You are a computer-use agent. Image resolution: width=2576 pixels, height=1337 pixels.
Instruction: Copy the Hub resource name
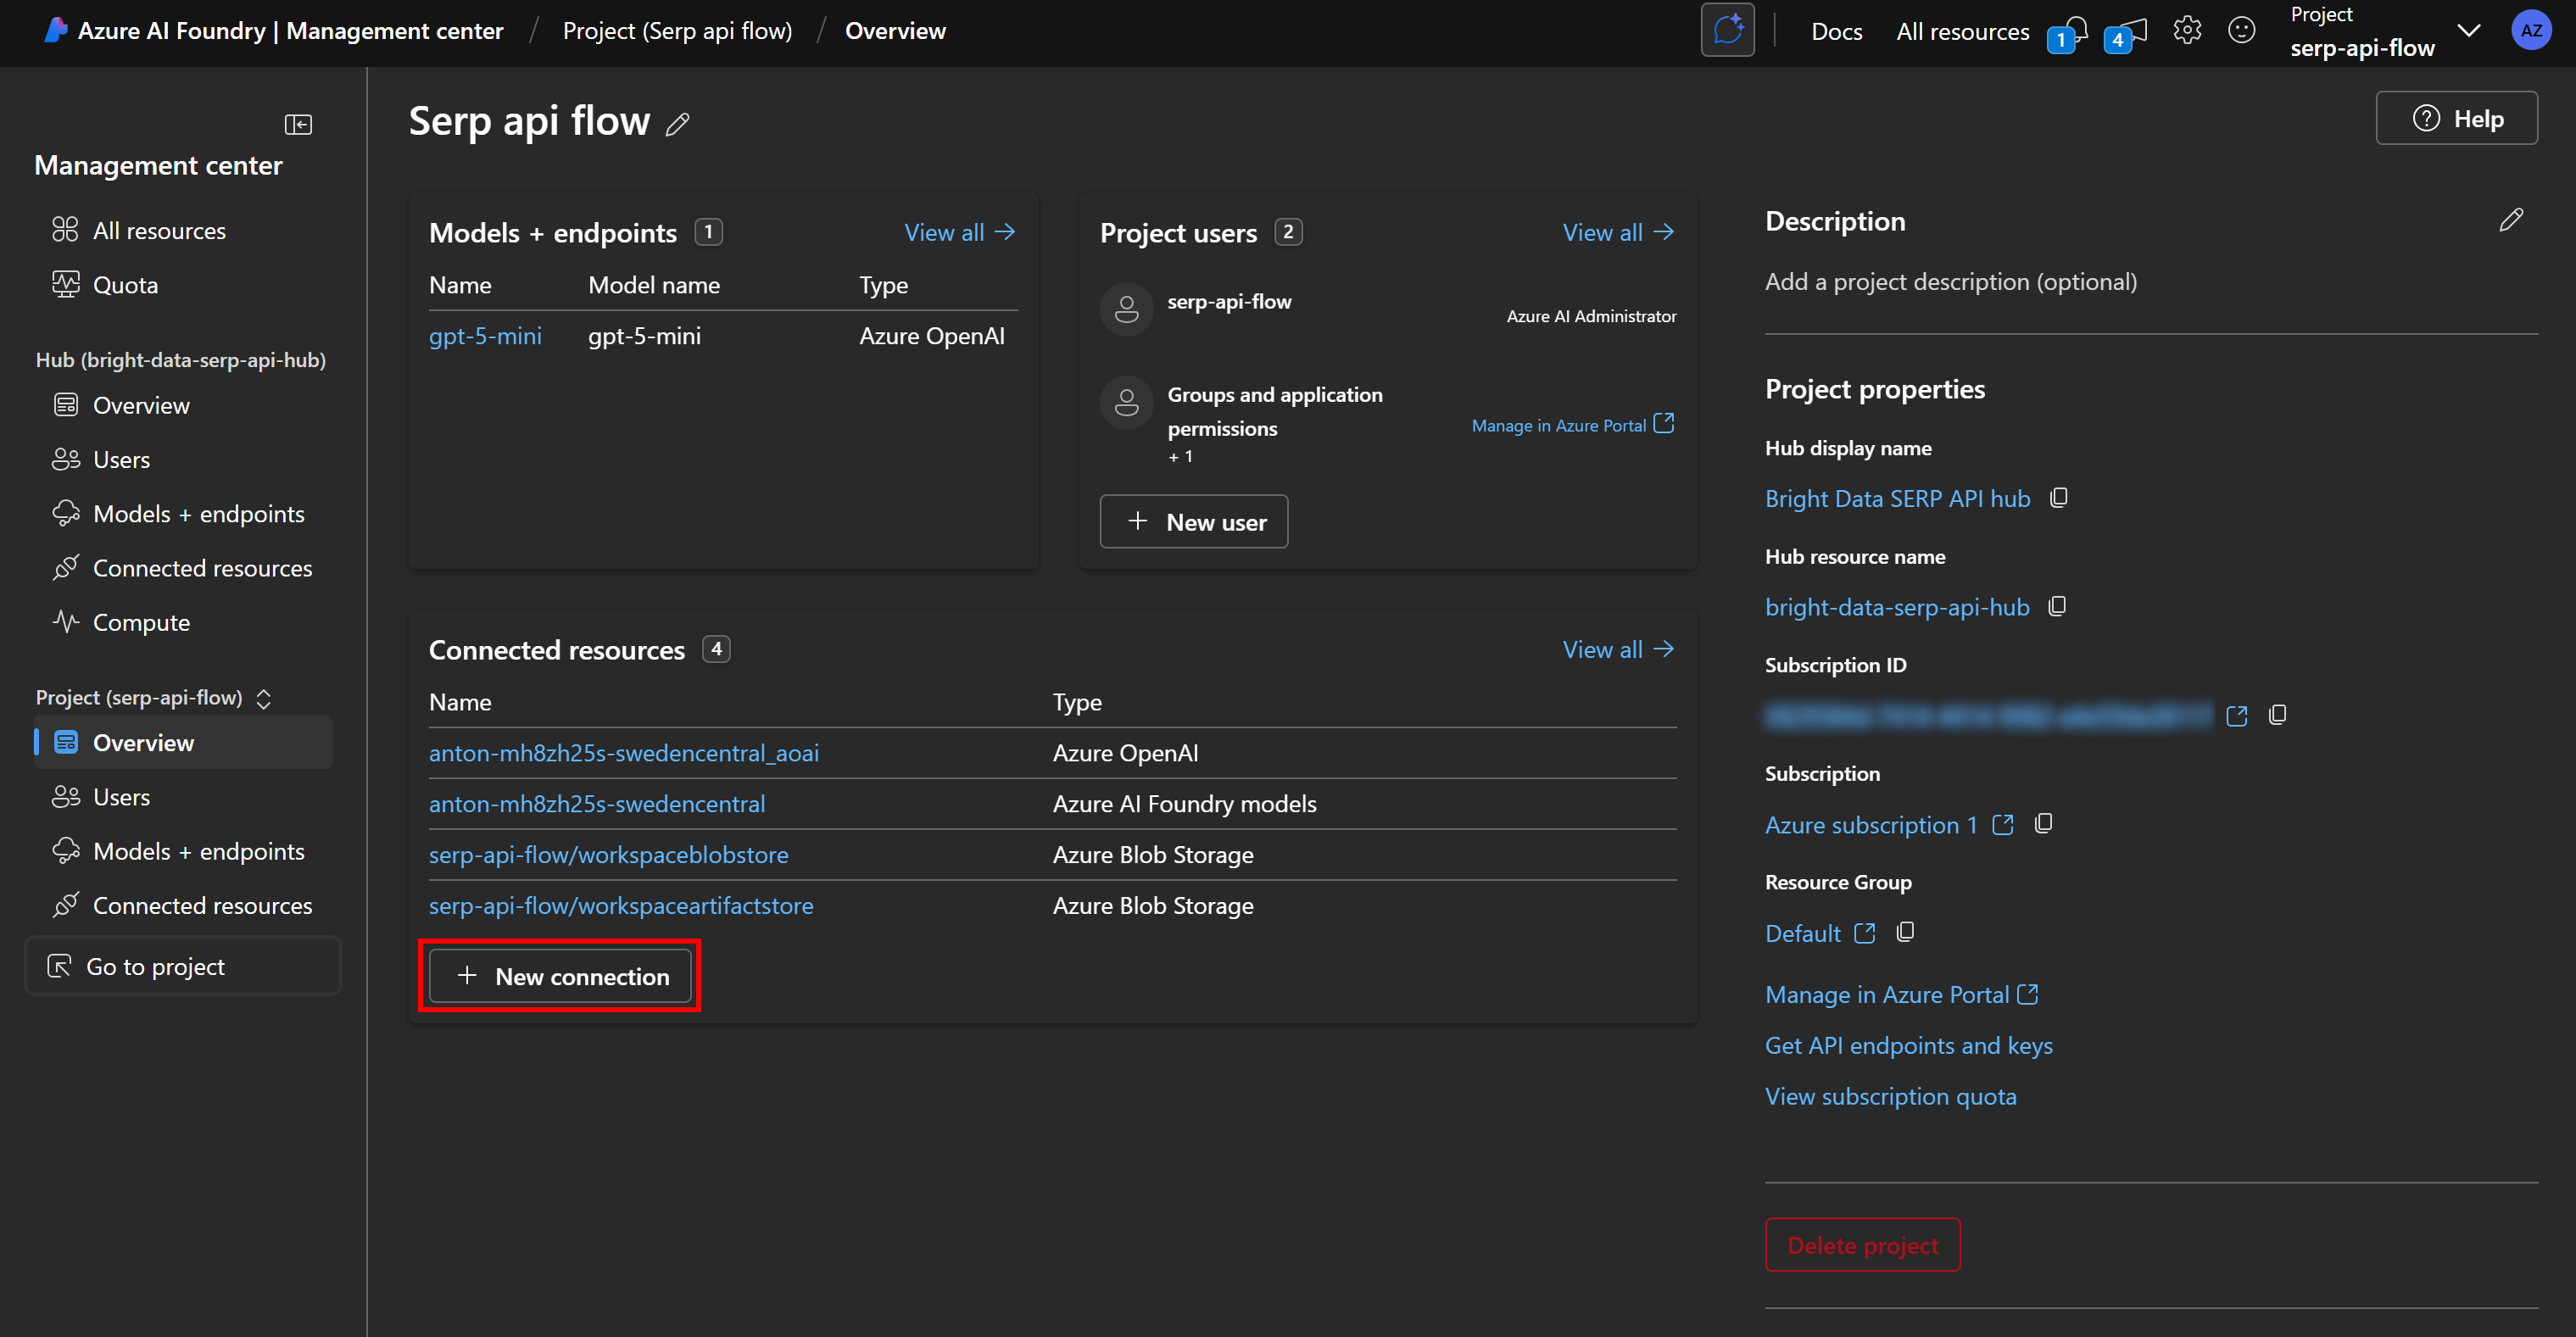2057,606
